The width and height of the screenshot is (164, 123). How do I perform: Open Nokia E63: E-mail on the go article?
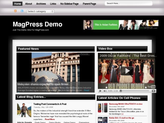121,118
